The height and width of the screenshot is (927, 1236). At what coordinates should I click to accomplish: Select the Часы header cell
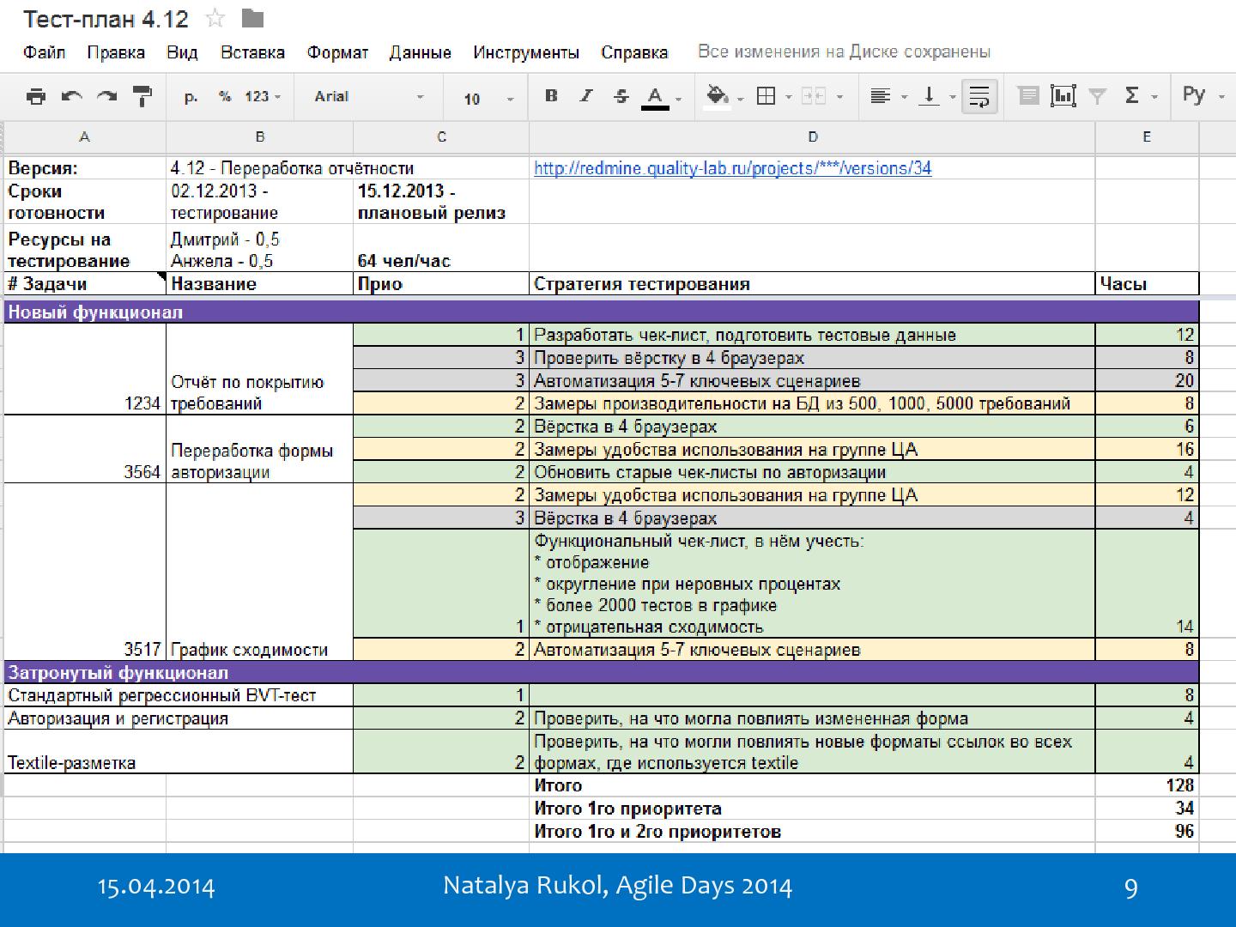pyautogui.click(x=1147, y=284)
